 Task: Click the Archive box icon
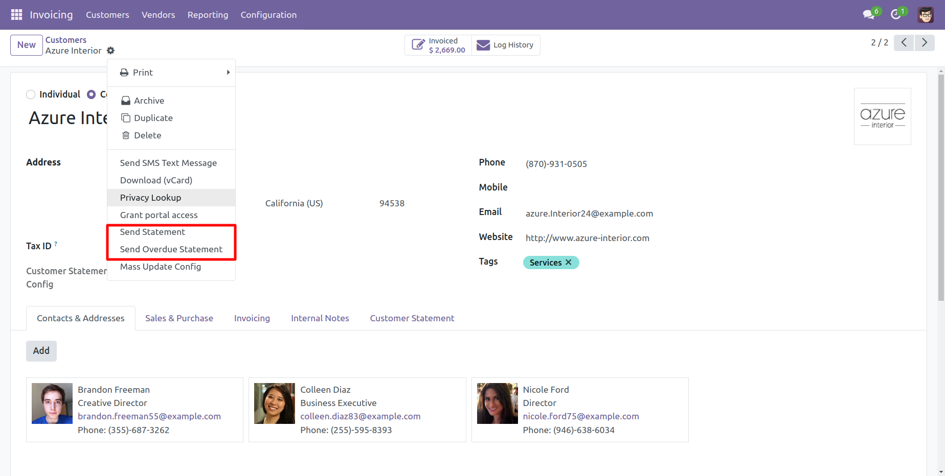[126, 101]
